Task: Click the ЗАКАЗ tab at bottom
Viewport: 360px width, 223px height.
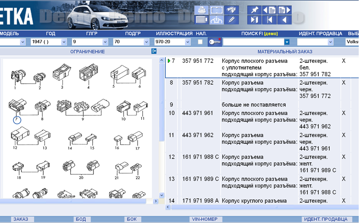Action: tap(21, 219)
